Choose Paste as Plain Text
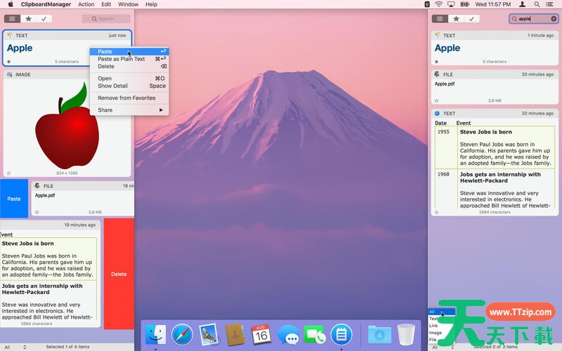562x351 pixels. pos(129,59)
